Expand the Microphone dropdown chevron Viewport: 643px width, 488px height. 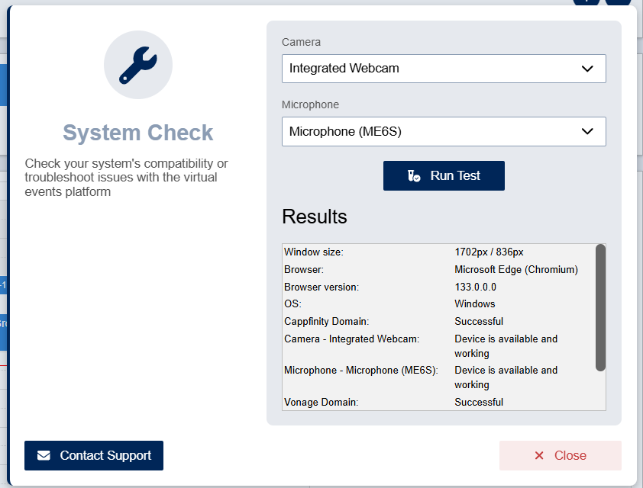(x=587, y=131)
